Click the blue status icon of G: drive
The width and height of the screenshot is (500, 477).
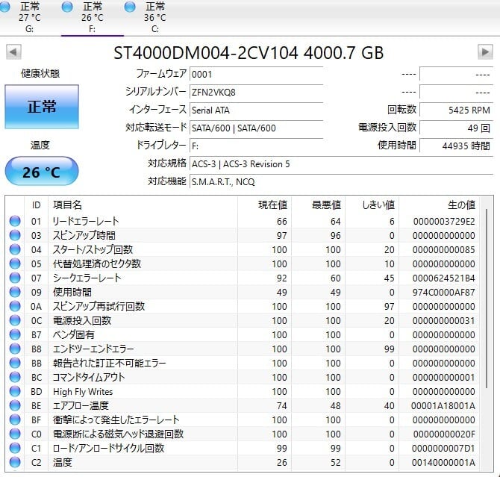(x=4, y=7)
